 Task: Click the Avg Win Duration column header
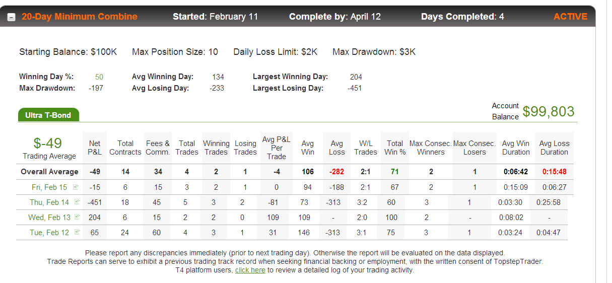[x=516, y=148]
